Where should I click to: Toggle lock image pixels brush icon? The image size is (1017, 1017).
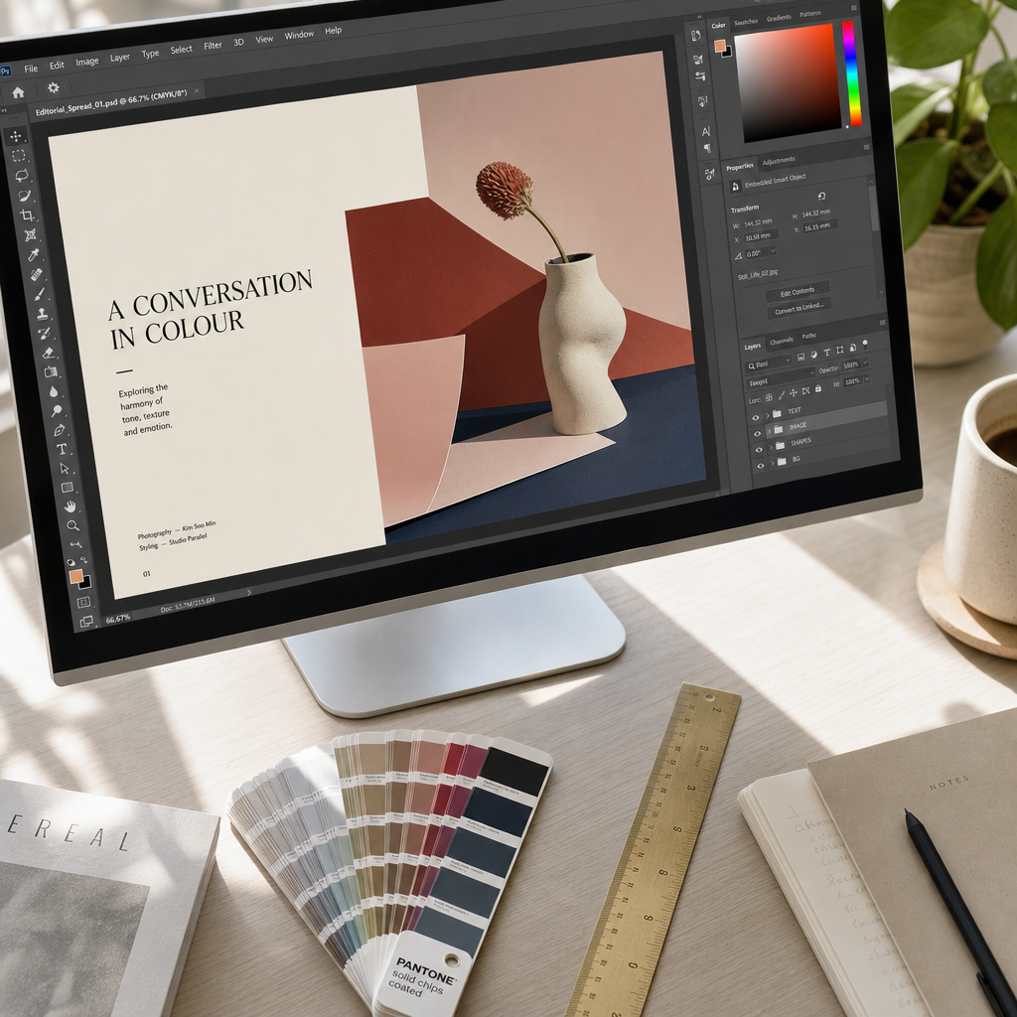click(x=781, y=395)
